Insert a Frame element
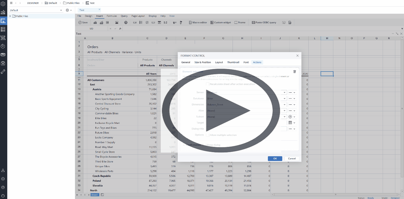Image resolution: width=404 pixels, height=199 pixels. [x=240, y=22]
